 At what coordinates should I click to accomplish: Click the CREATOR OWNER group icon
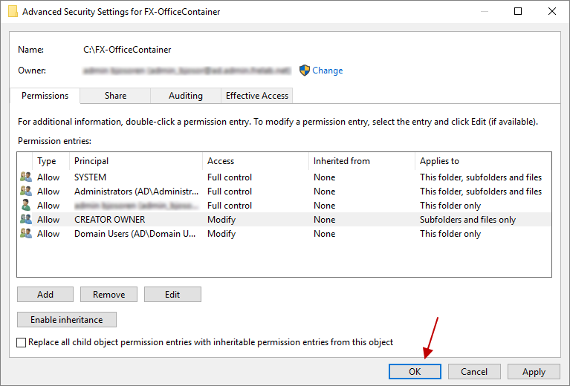point(26,220)
